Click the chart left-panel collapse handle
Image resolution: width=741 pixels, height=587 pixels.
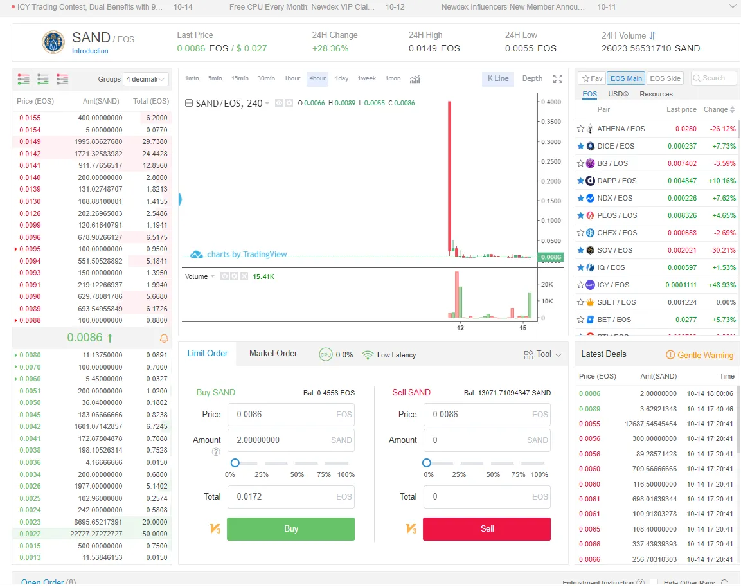180,199
